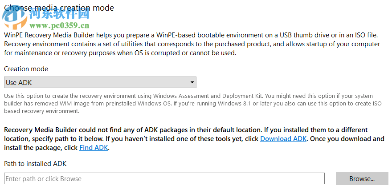
Task: Open the Creation mode combo box
Action: (x=100, y=82)
